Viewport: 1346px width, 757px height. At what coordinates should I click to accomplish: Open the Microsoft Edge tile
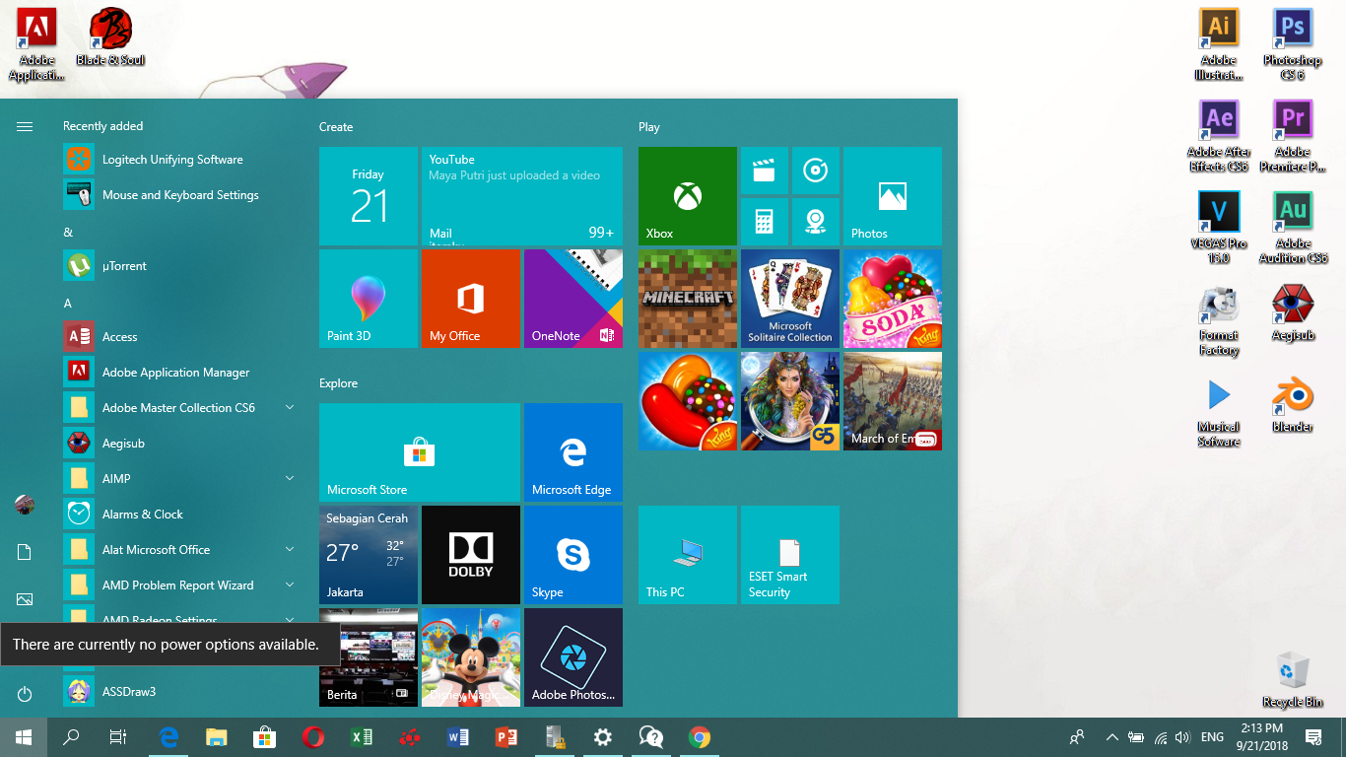(573, 452)
